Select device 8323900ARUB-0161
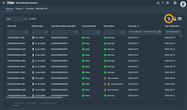The width and height of the screenshot is (187, 110). pyautogui.click(x=16, y=43)
